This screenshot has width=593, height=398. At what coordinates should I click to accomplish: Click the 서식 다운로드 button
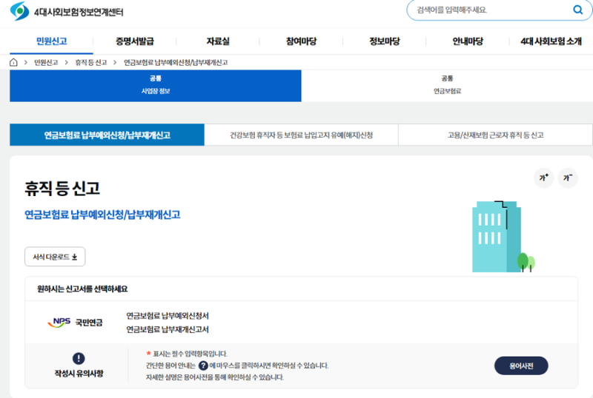tap(55, 257)
